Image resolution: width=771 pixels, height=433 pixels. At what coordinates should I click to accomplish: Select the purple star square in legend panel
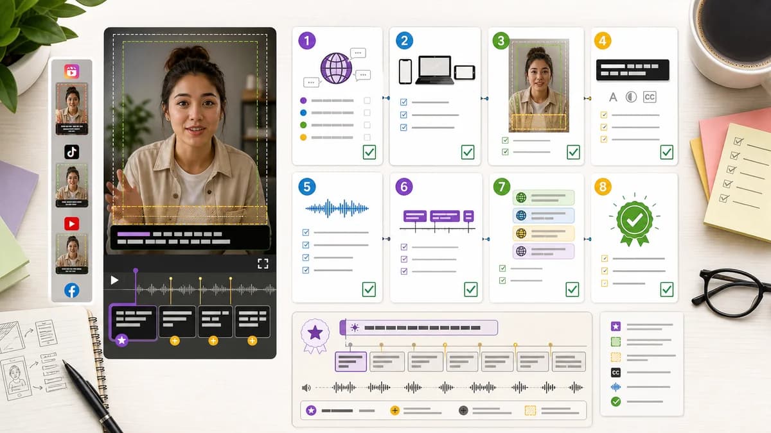pyautogui.click(x=616, y=327)
